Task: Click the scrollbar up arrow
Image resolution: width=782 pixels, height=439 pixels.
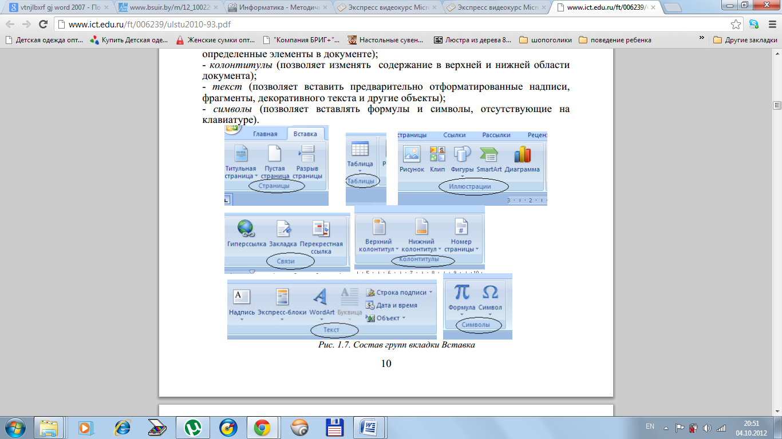Action: click(x=777, y=53)
